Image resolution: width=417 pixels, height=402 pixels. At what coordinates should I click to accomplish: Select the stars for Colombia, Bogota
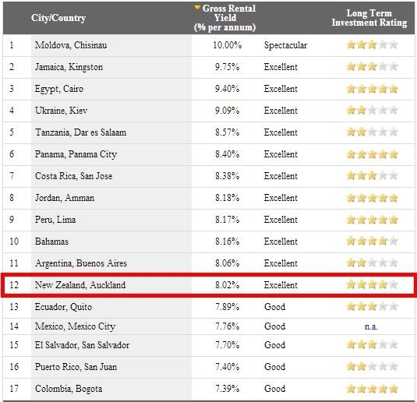click(x=372, y=389)
